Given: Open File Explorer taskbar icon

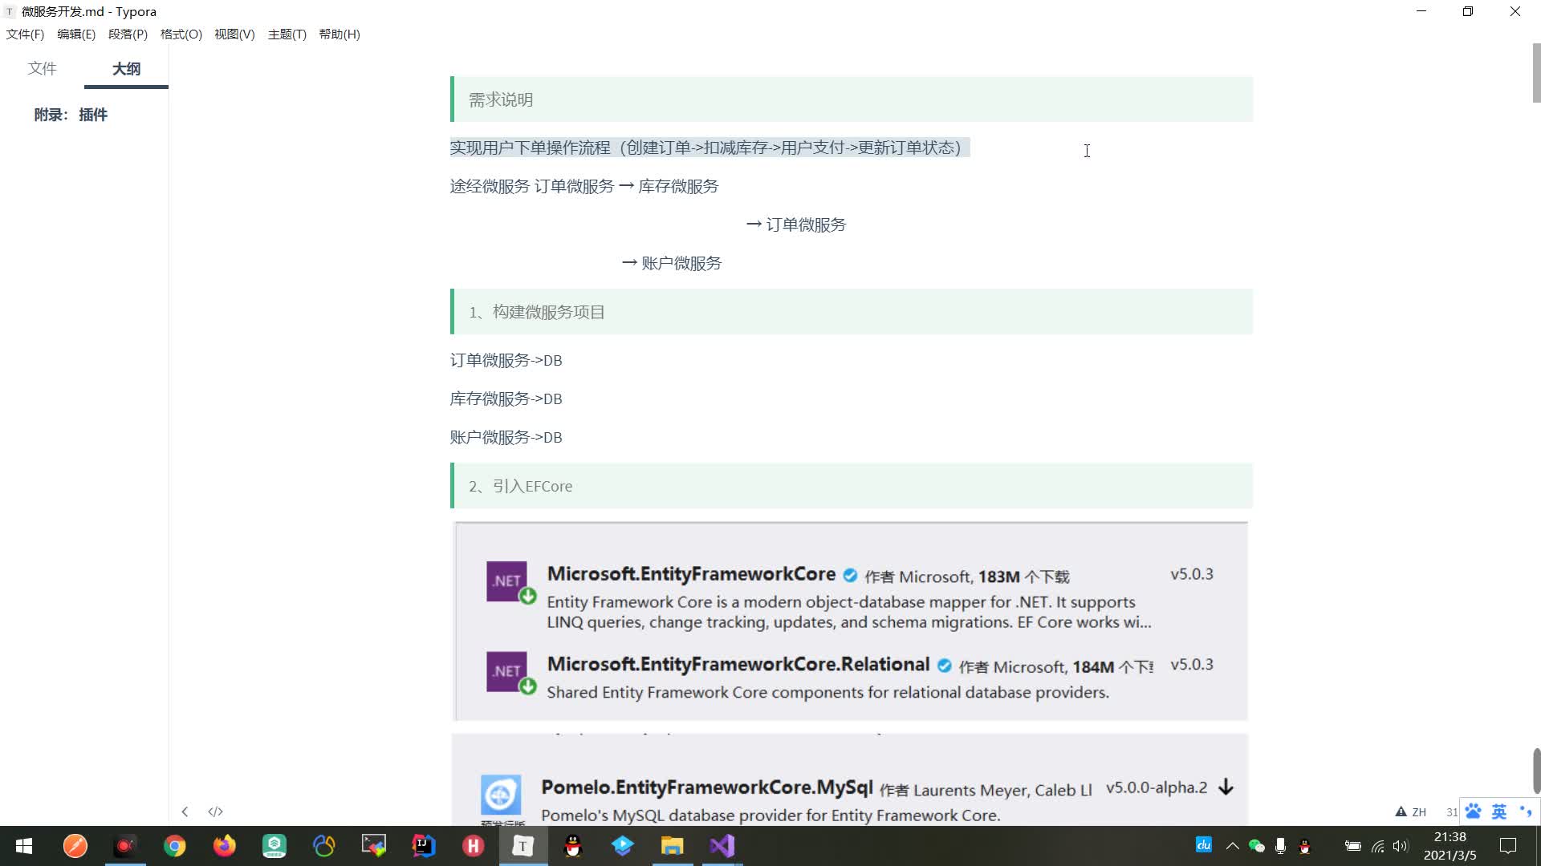Looking at the screenshot, I should 672,846.
